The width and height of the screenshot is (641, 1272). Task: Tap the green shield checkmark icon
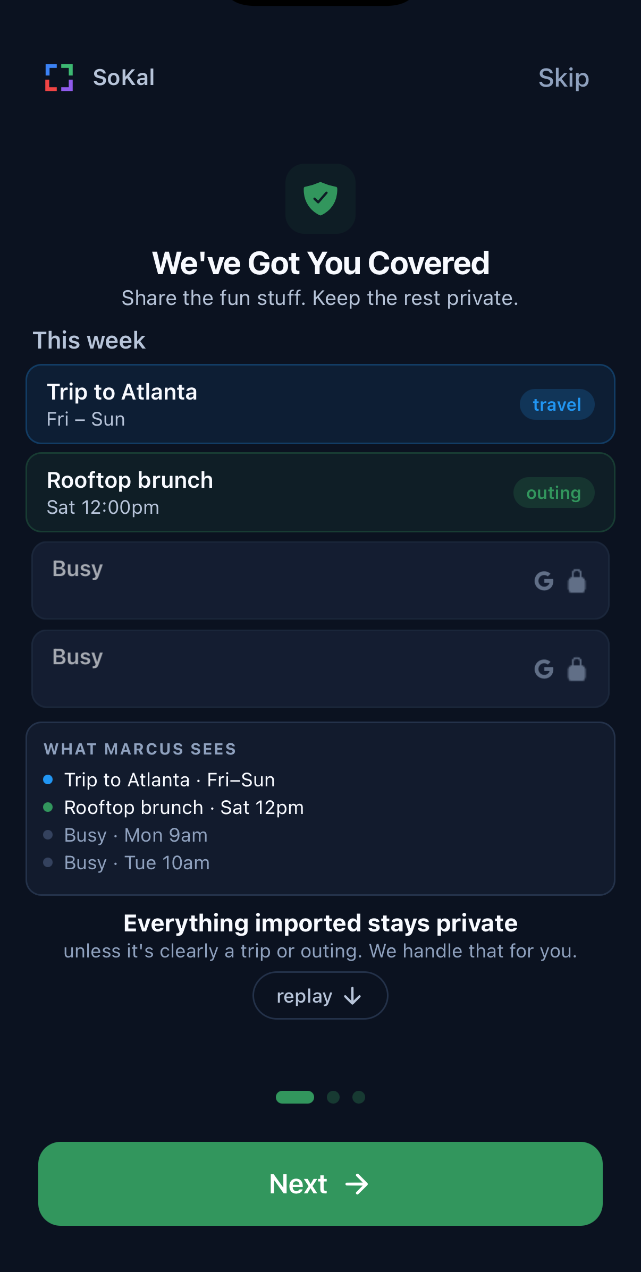pos(320,198)
